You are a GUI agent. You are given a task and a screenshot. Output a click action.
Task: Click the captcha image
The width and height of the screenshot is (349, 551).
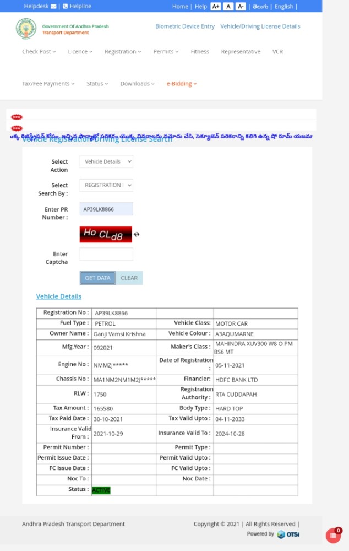point(106,234)
